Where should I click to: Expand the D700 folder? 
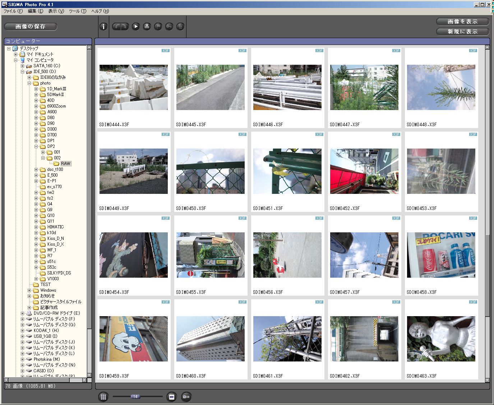point(36,135)
